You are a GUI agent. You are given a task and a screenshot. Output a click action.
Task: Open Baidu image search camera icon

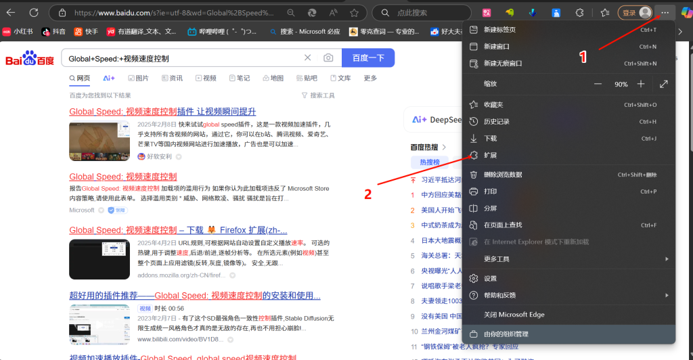[x=328, y=58]
